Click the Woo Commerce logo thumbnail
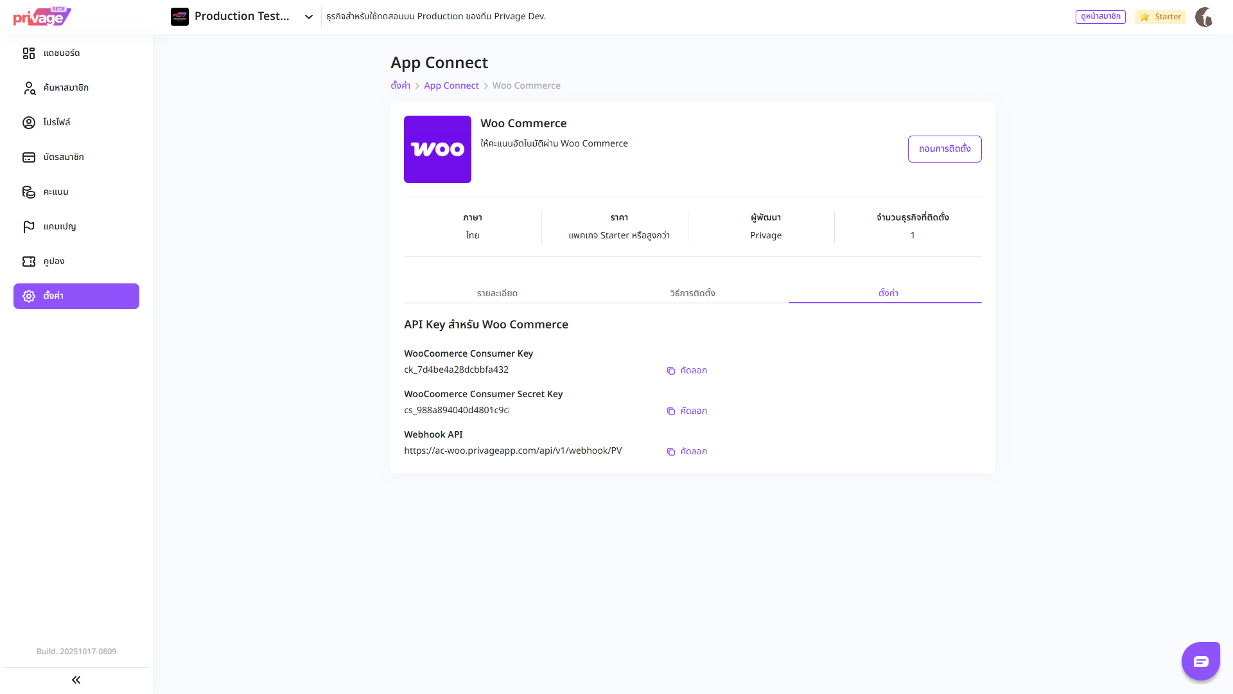1233x694 pixels. 437,149
